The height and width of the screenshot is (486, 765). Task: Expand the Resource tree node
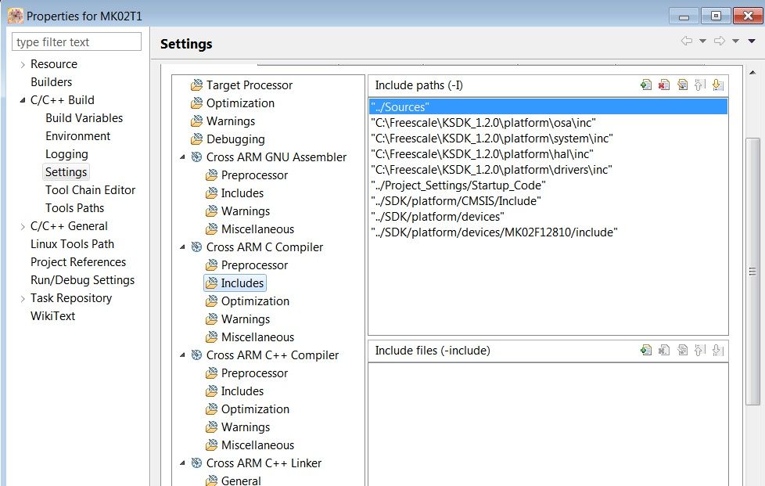(23, 64)
